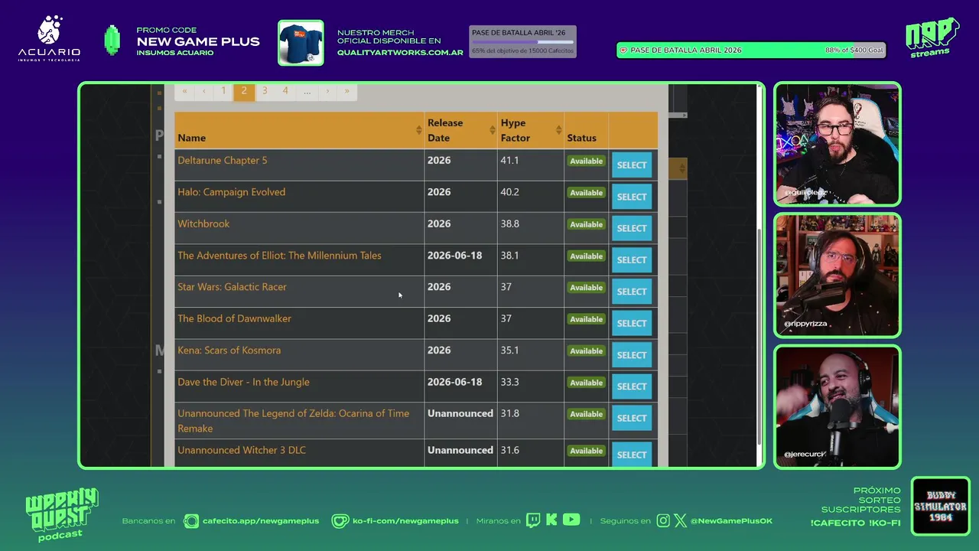This screenshot has width=979, height=551.
Task: Open Unannounced Witcher 3 DLC link
Action: point(242,450)
